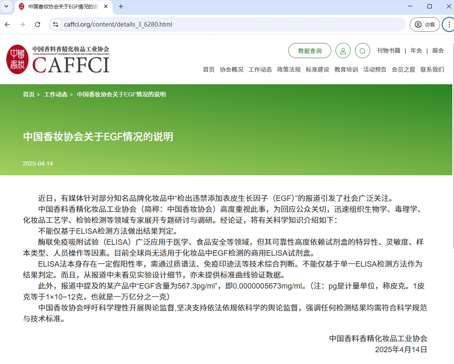Click 工作动态 in breadcrumb
Image resolution: width=454 pixels, height=364 pixels.
pos(56,94)
